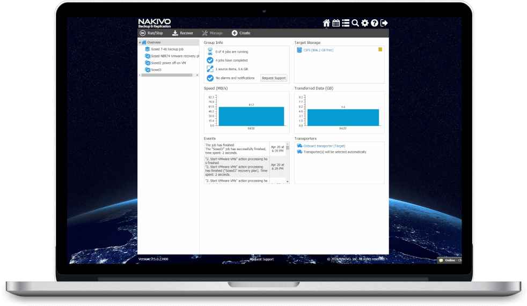Click the yellow storage status square
The height and width of the screenshot is (306, 527).
(380, 49)
